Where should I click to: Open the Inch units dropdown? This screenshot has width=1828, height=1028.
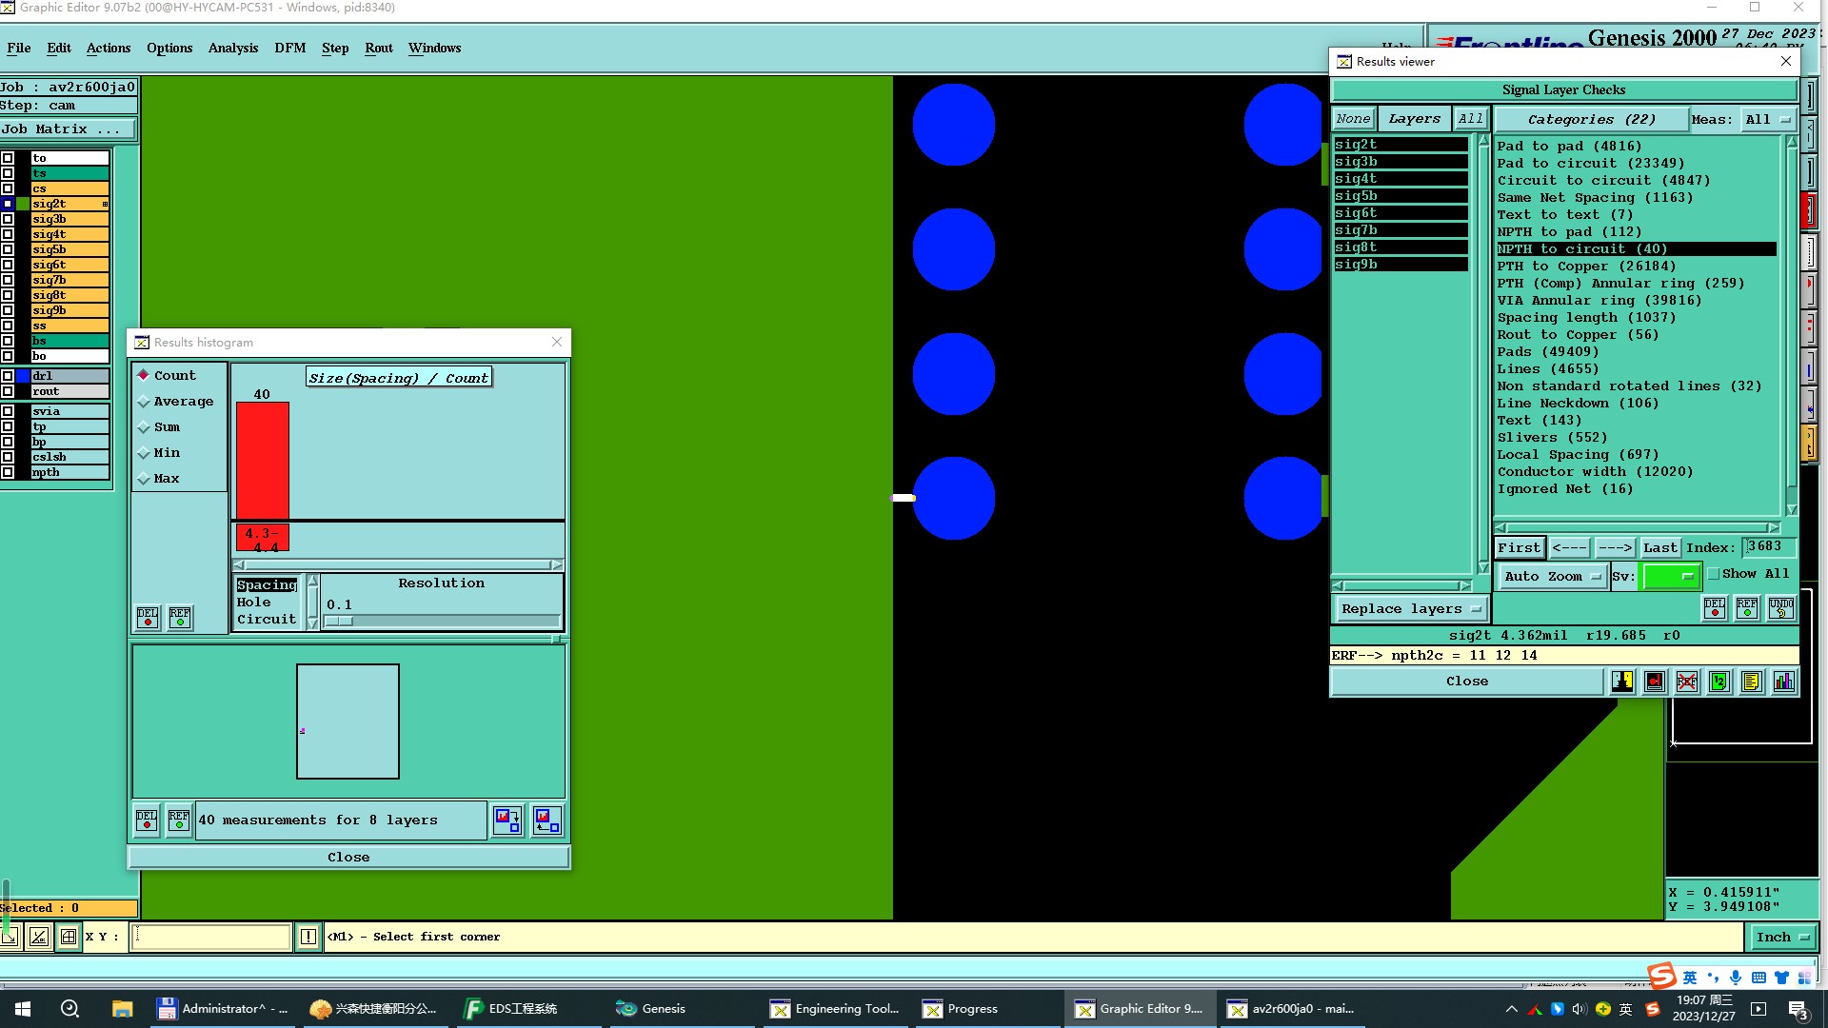pos(1781,937)
